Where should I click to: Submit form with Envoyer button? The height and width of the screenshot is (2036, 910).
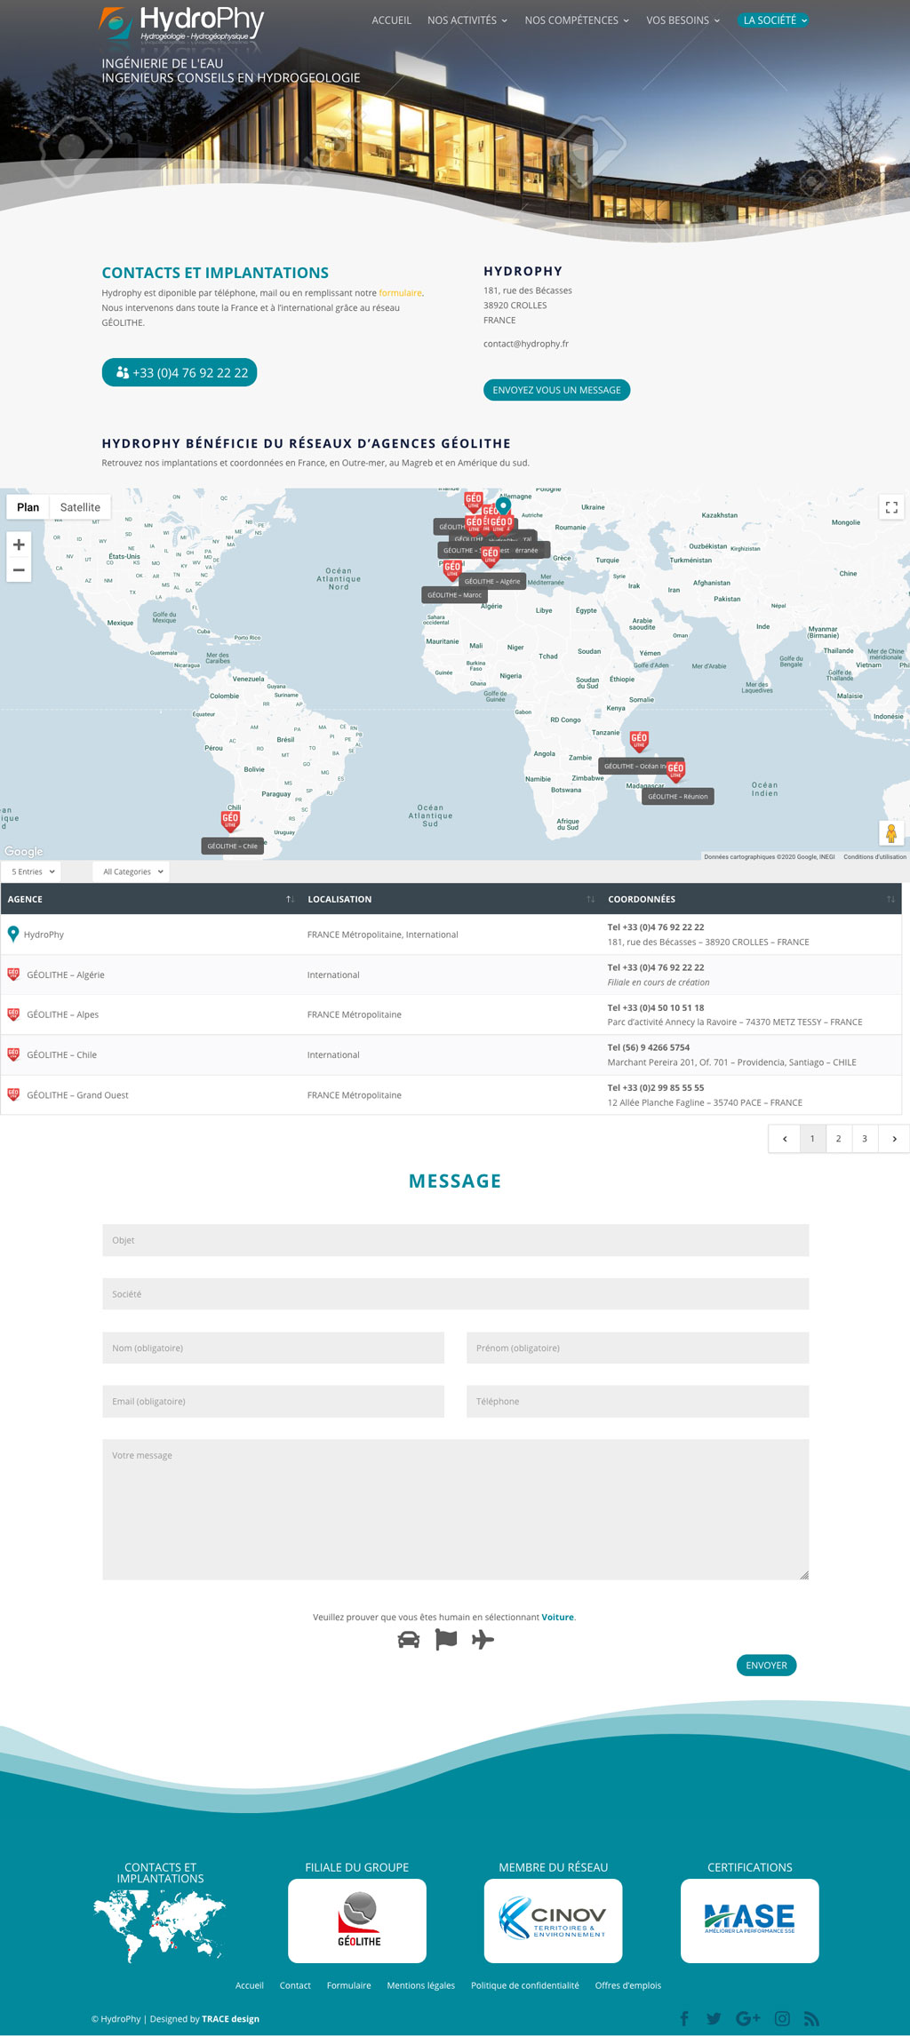pos(766,1665)
